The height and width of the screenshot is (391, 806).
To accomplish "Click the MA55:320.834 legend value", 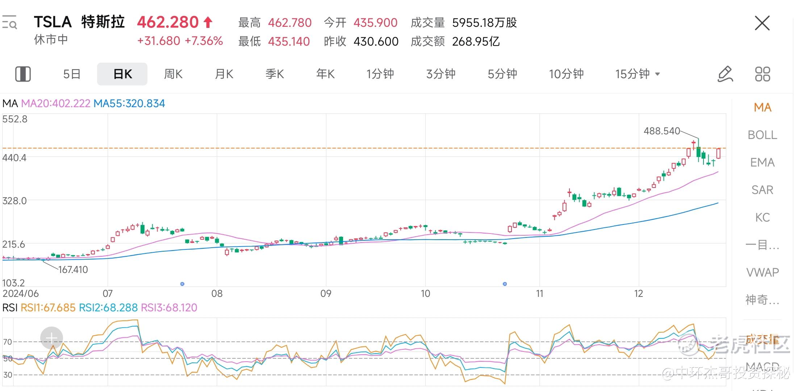I will pos(129,104).
